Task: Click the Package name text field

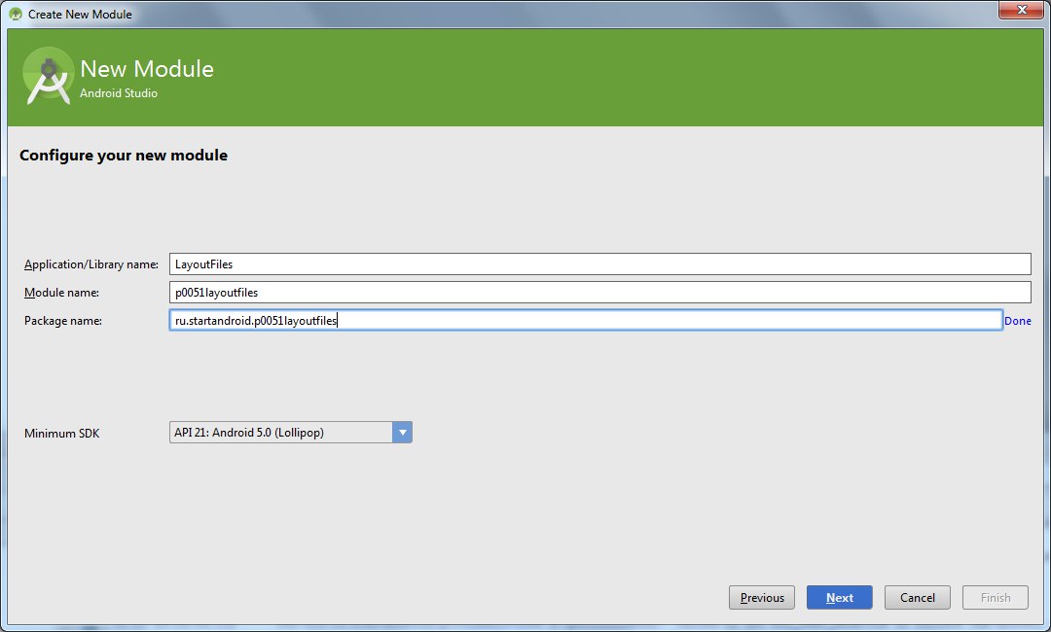Action: (586, 320)
